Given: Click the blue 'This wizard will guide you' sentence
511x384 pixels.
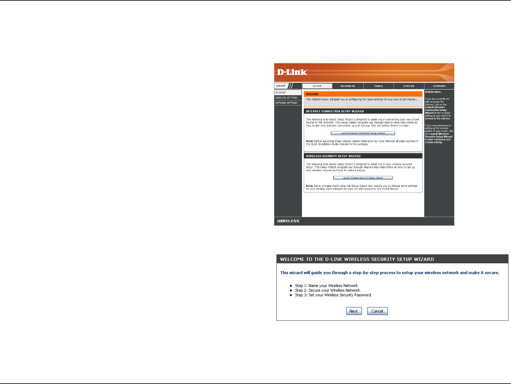Looking at the screenshot, I should (x=390, y=273).
